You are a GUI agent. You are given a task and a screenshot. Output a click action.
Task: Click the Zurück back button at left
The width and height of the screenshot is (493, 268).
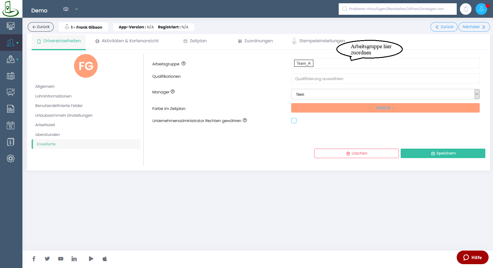[x=41, y=27]
